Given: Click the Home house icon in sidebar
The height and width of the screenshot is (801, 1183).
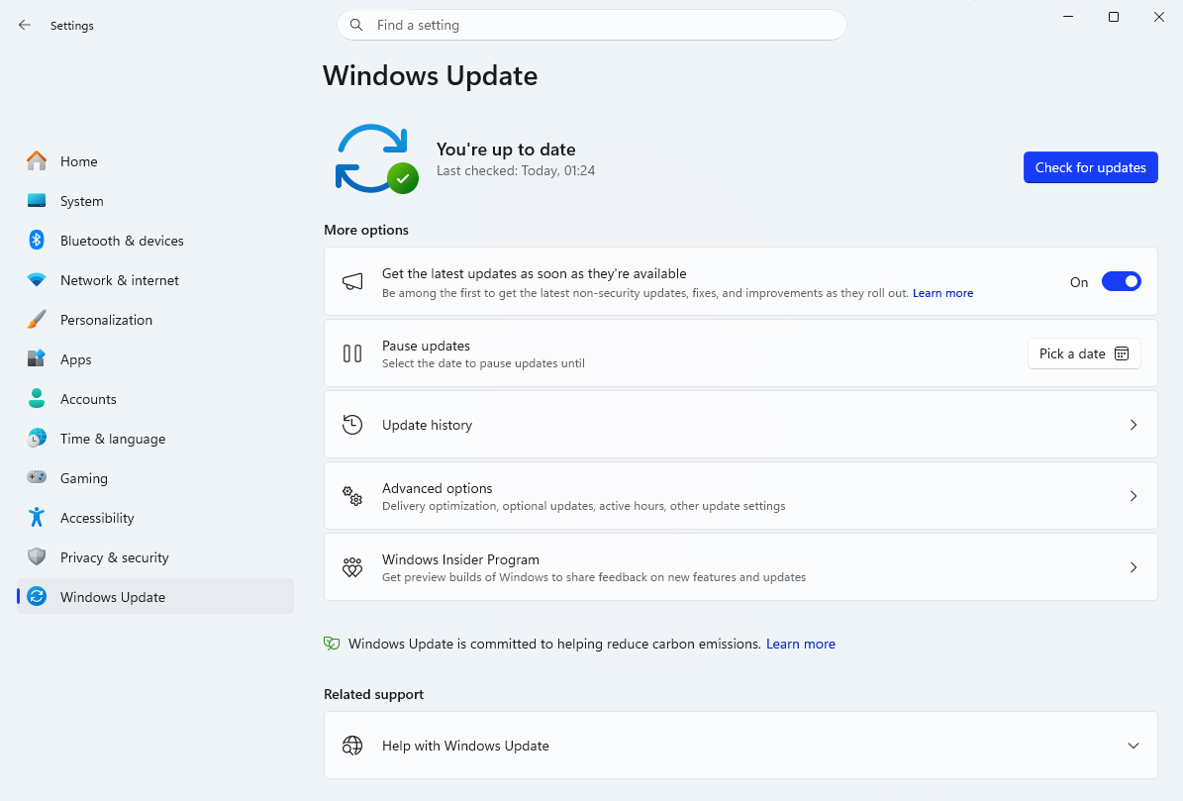Looking at the screenshot, I should click(37, 160).
